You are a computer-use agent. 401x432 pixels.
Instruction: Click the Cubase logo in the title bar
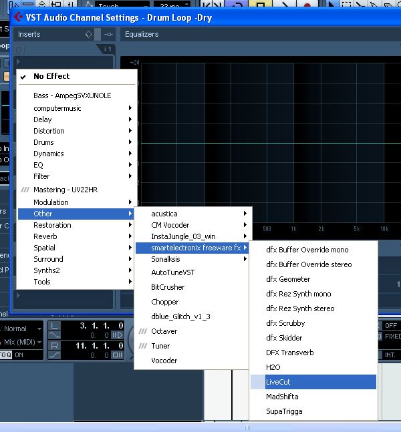(19, 17)
